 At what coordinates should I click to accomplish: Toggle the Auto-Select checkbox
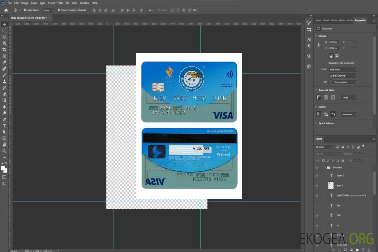25,10
